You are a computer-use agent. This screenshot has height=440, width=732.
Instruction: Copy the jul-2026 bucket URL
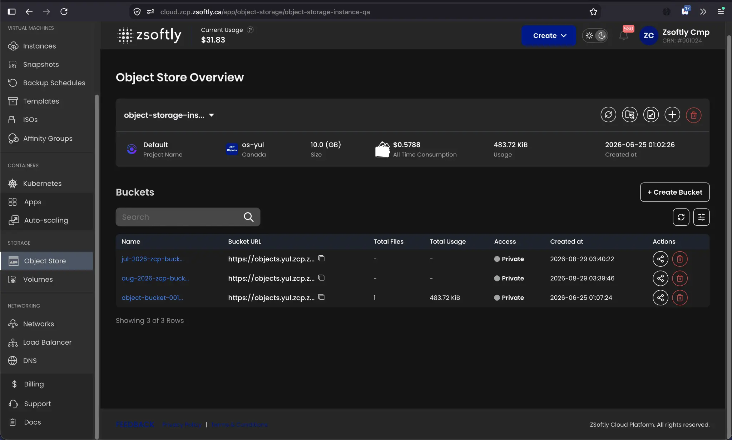click(x=321, y=258)
